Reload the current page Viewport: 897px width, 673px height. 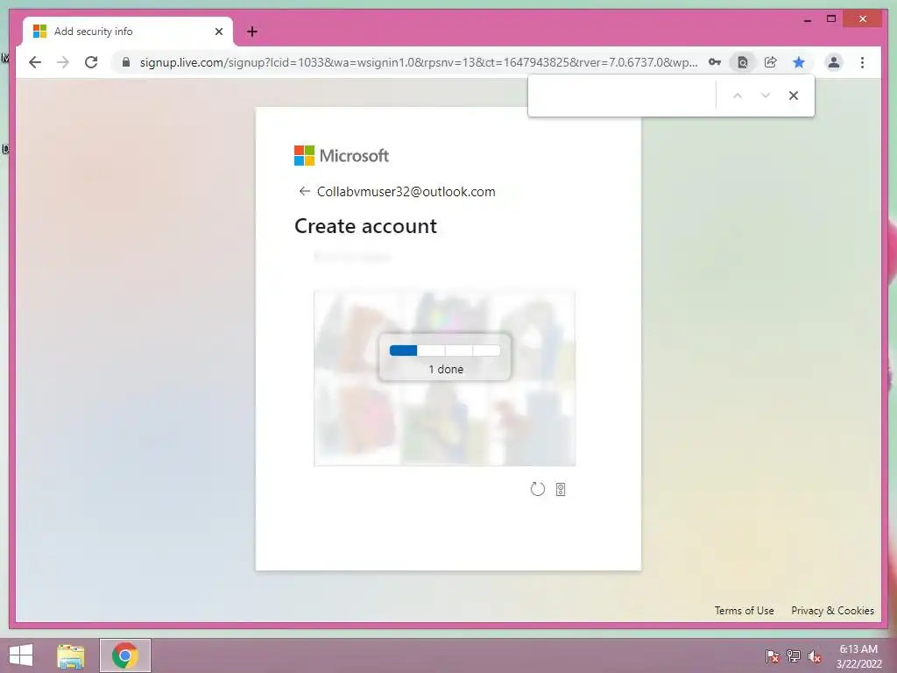click(x=91, y=62)
